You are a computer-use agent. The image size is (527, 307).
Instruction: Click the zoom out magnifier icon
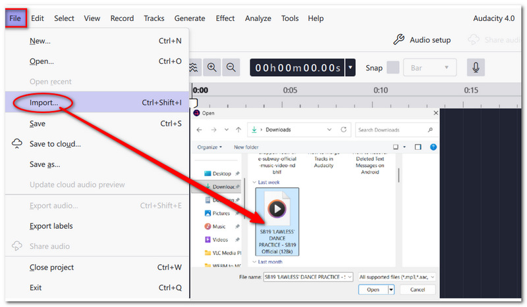pos(231,68)
